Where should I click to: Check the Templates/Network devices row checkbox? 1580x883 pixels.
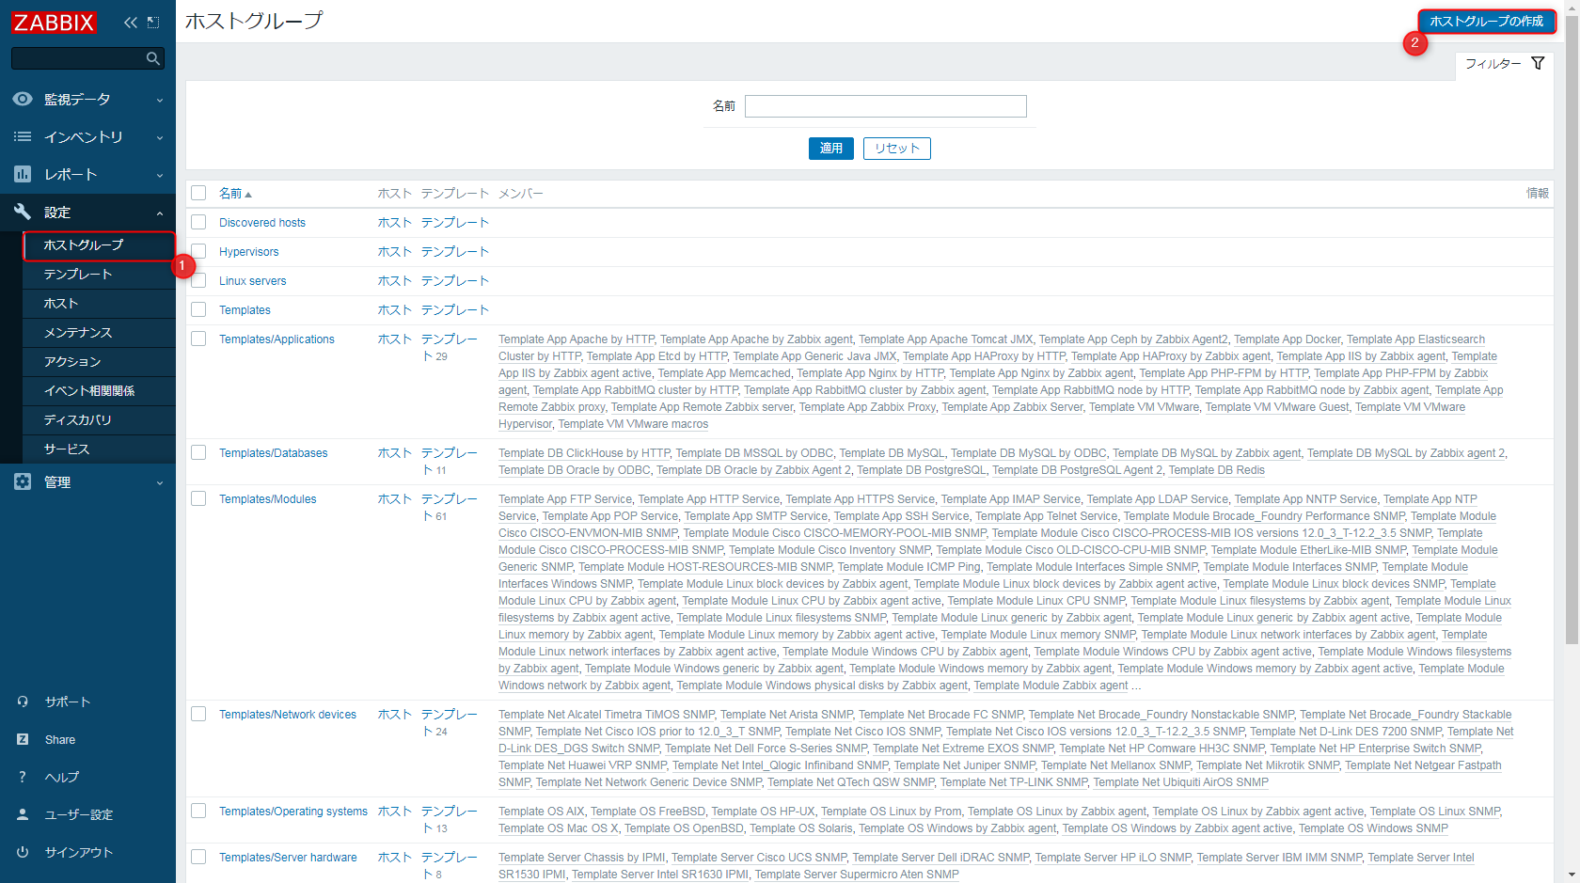pos(198,714)
